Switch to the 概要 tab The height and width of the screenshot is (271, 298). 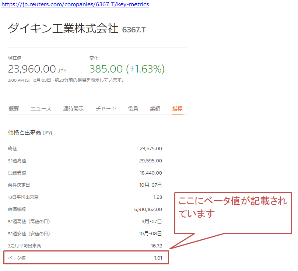(x=14, y=109)
